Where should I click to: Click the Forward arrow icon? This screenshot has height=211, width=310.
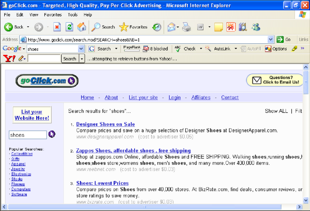(x=39, y=27)
